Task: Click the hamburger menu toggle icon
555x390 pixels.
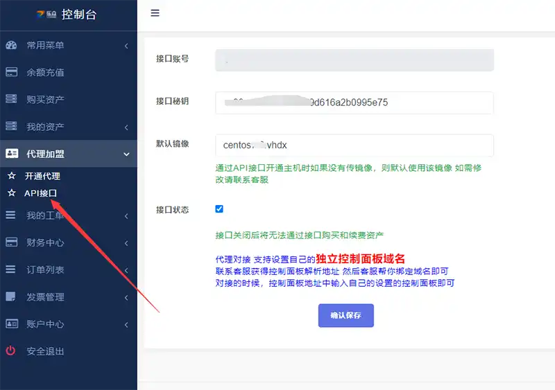Action: coord(155,13)
